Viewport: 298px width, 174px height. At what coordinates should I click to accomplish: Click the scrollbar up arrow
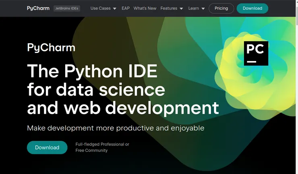tap(297, 2)
